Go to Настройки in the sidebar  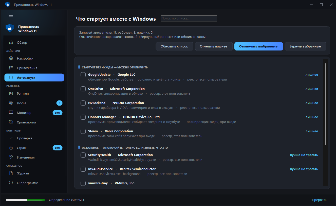point(34,58)
